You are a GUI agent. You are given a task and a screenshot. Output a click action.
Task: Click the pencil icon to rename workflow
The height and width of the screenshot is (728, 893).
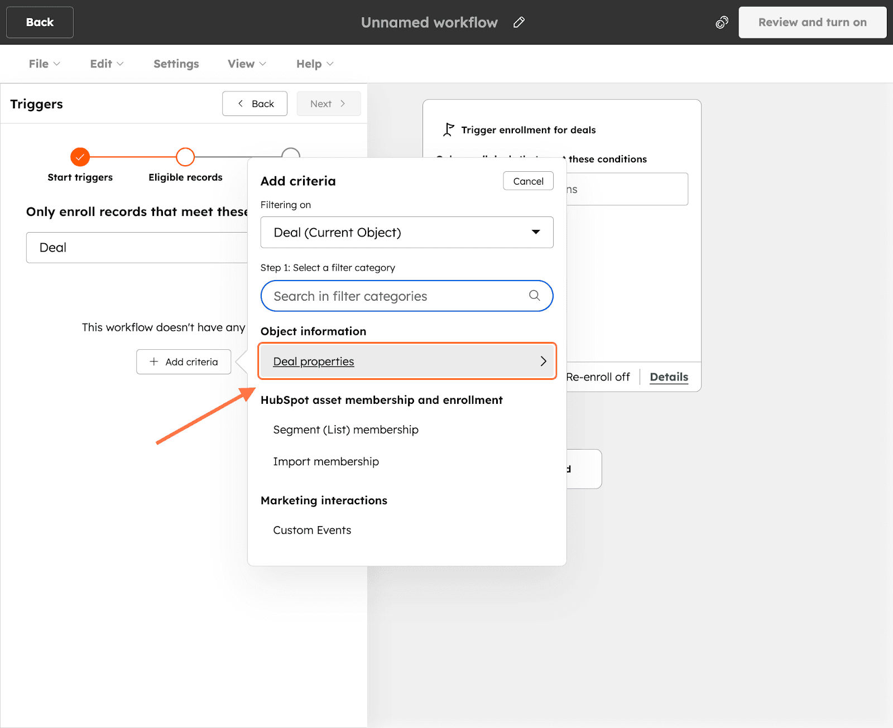click(x=519, y=22)
